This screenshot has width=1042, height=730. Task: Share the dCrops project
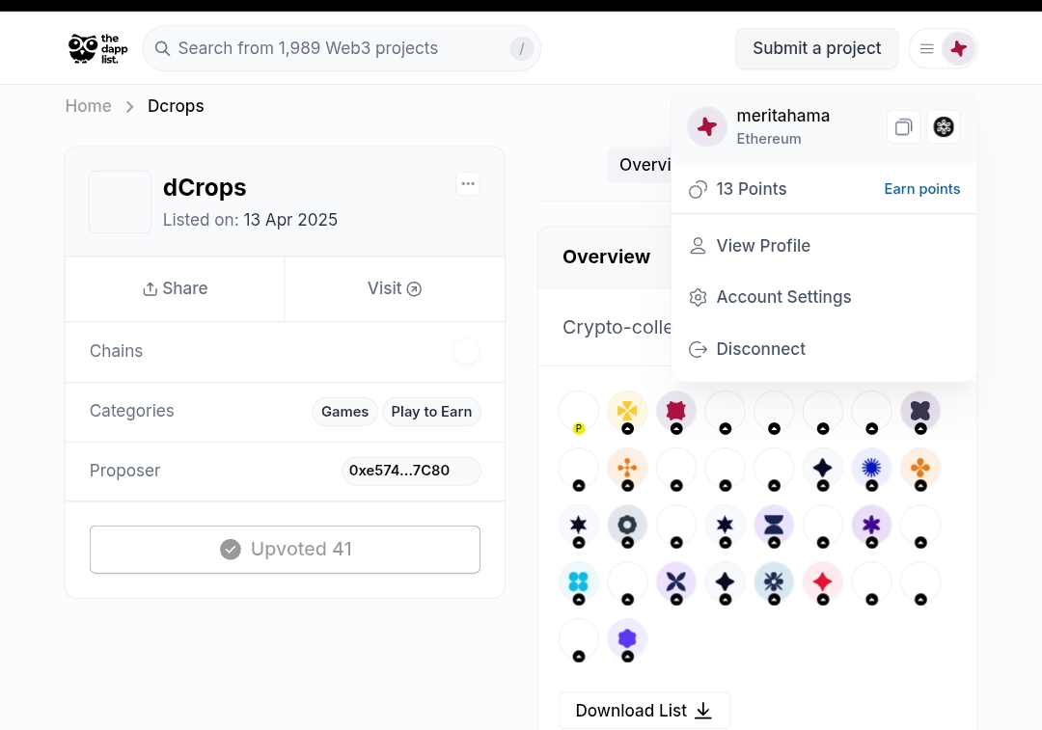[175, 289]
